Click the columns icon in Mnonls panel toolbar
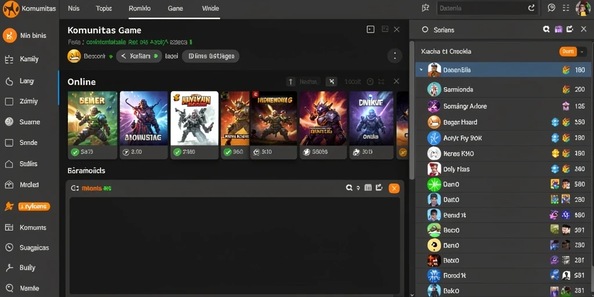The image size is (594, 297). [x=367, y=187]
